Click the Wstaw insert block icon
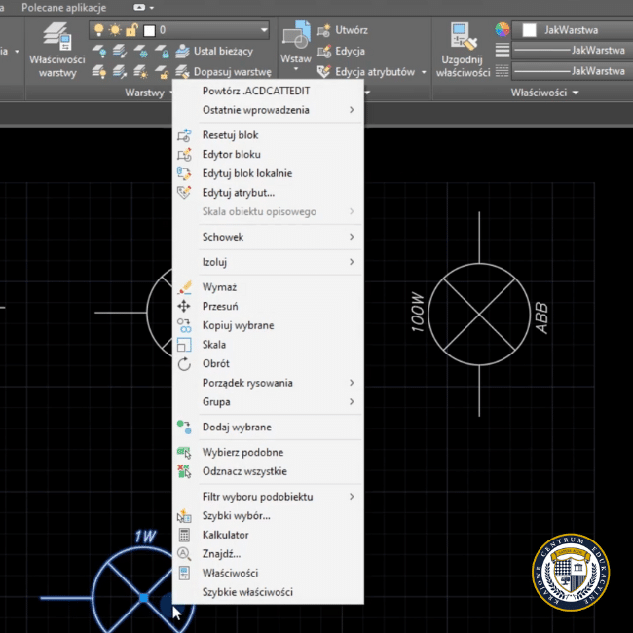Image resolution: width=633 pixels, height=633 pixels. click(x=296, y=34)
